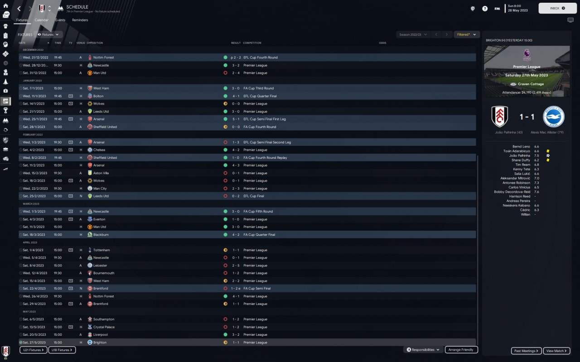Click the Craven Cottage stadium image
Screen dimensions: 580x362
[527, 71]
